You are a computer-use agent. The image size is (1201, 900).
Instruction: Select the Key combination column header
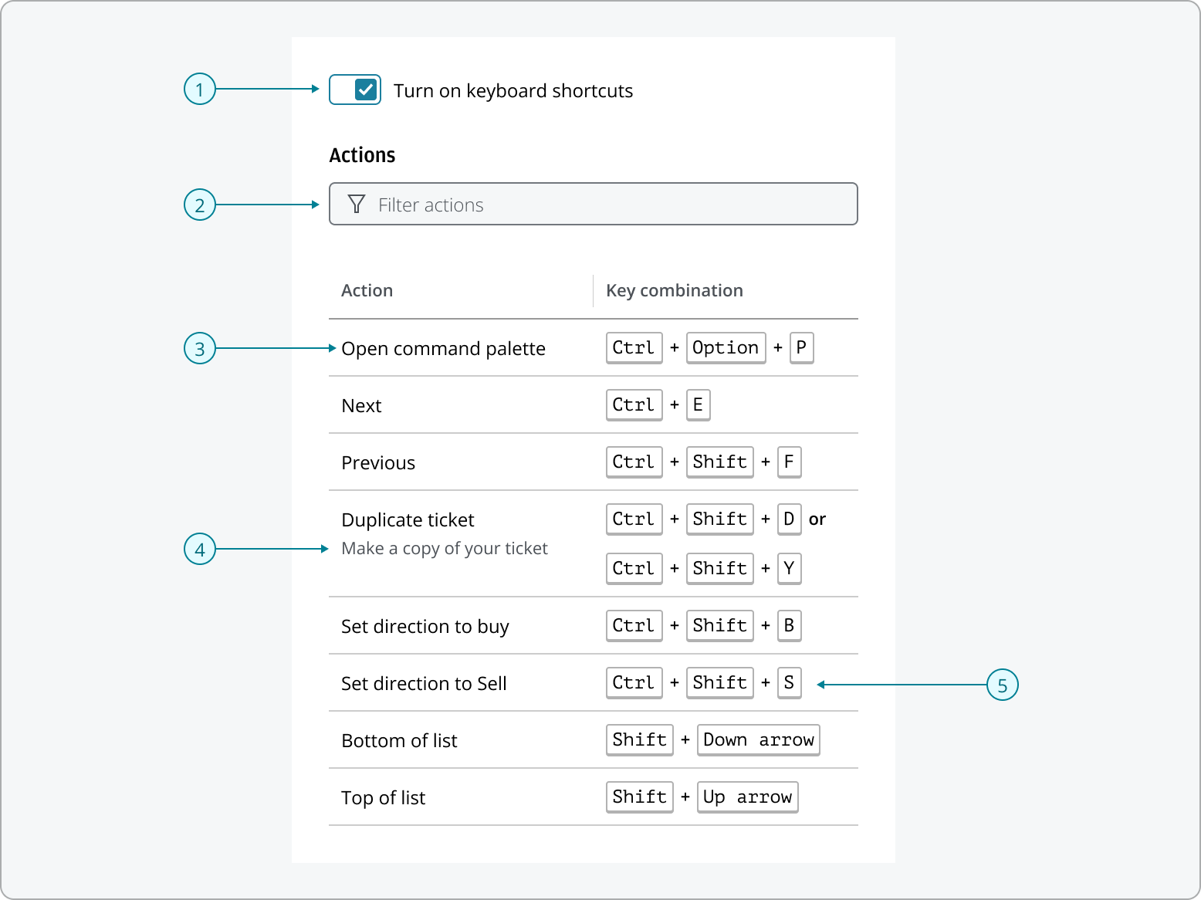(674, 290)
